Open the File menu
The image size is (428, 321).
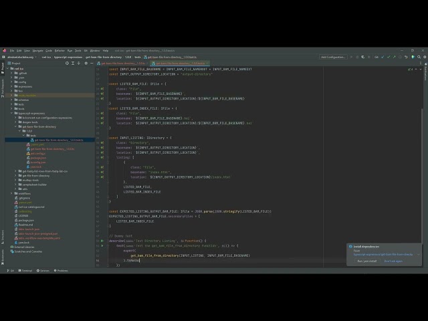(x=12, y=51)
